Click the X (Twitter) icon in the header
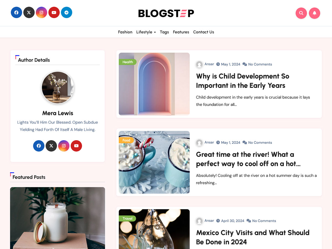Viewport: 332px width, 249px height. (29, 12)
